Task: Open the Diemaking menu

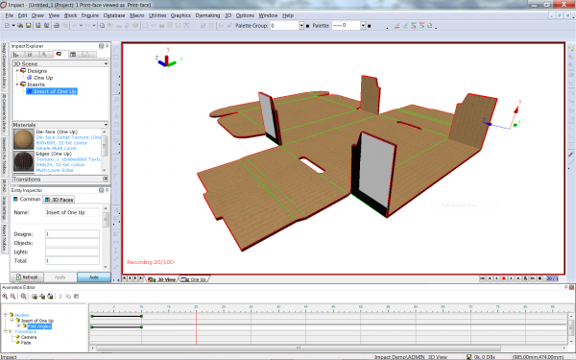Action: 207,15
